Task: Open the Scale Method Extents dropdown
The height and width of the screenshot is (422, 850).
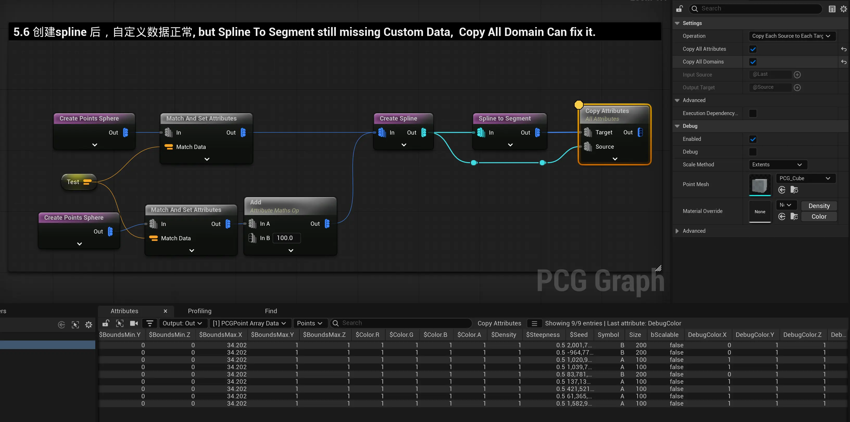Action: (x=777, y=165)
